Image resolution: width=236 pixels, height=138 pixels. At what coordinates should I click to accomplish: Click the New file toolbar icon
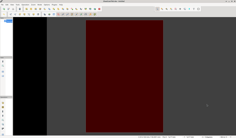click(x=4, y=9)
